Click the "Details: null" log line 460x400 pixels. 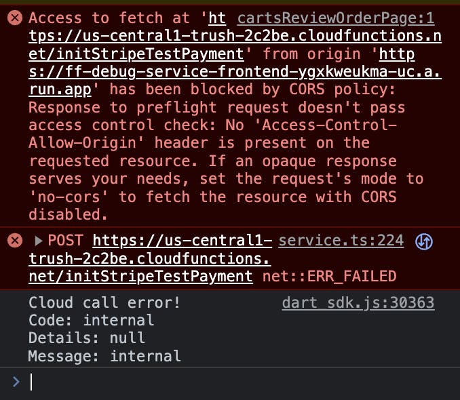point(87,338)
